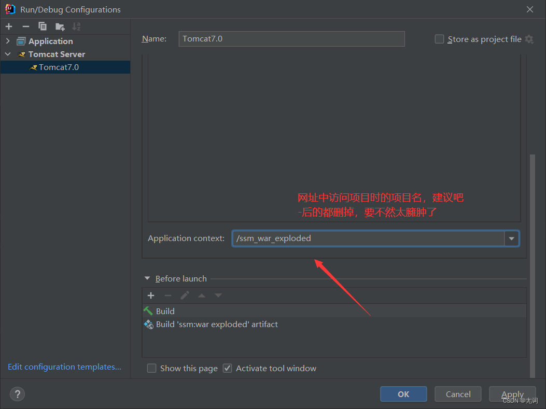Move the Before launch task up
The height and width of the screenshot is (409, 546).
tap(202, 295)
